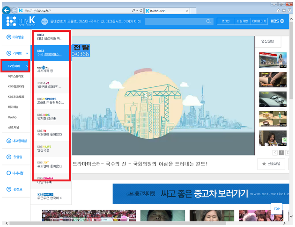Screen dimensions: 295x227
Task: Click the 마이페이지 my page button
Action: (259, 21)
